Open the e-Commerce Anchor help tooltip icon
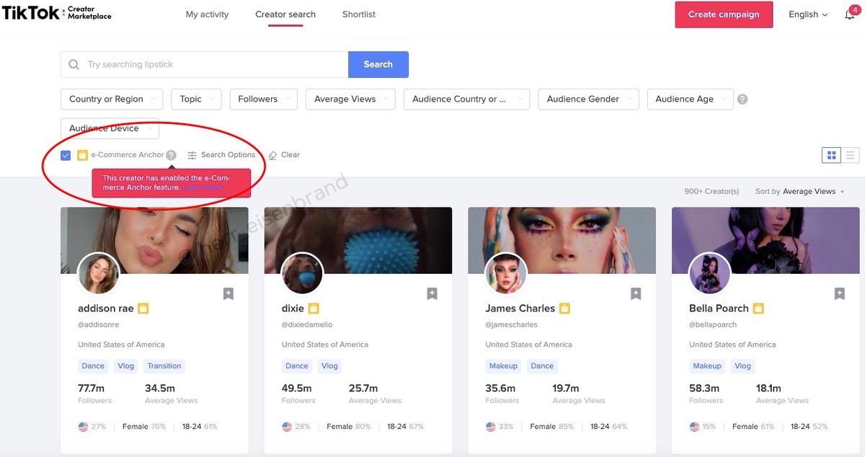 pyautogui.click(x=171, y=155)
